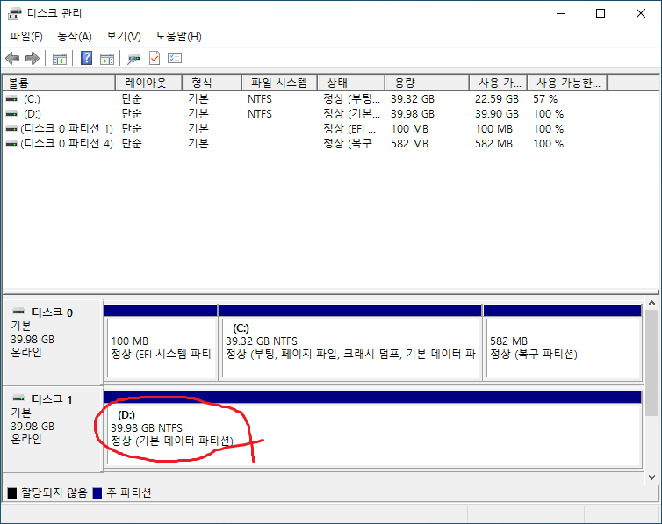Viewport: 662px width, 524px height.
Task: Click the 디스크 1 disk icon
Action: [18, 398]
